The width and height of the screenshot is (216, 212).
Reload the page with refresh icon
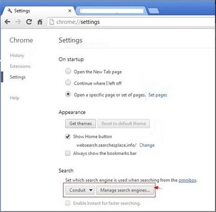pos(29,22)
